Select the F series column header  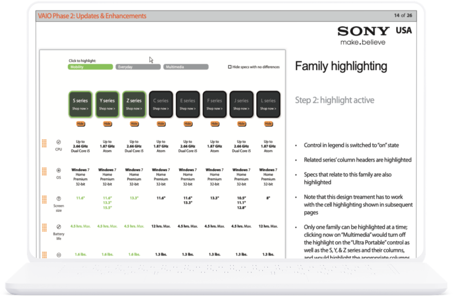(214, 104)
